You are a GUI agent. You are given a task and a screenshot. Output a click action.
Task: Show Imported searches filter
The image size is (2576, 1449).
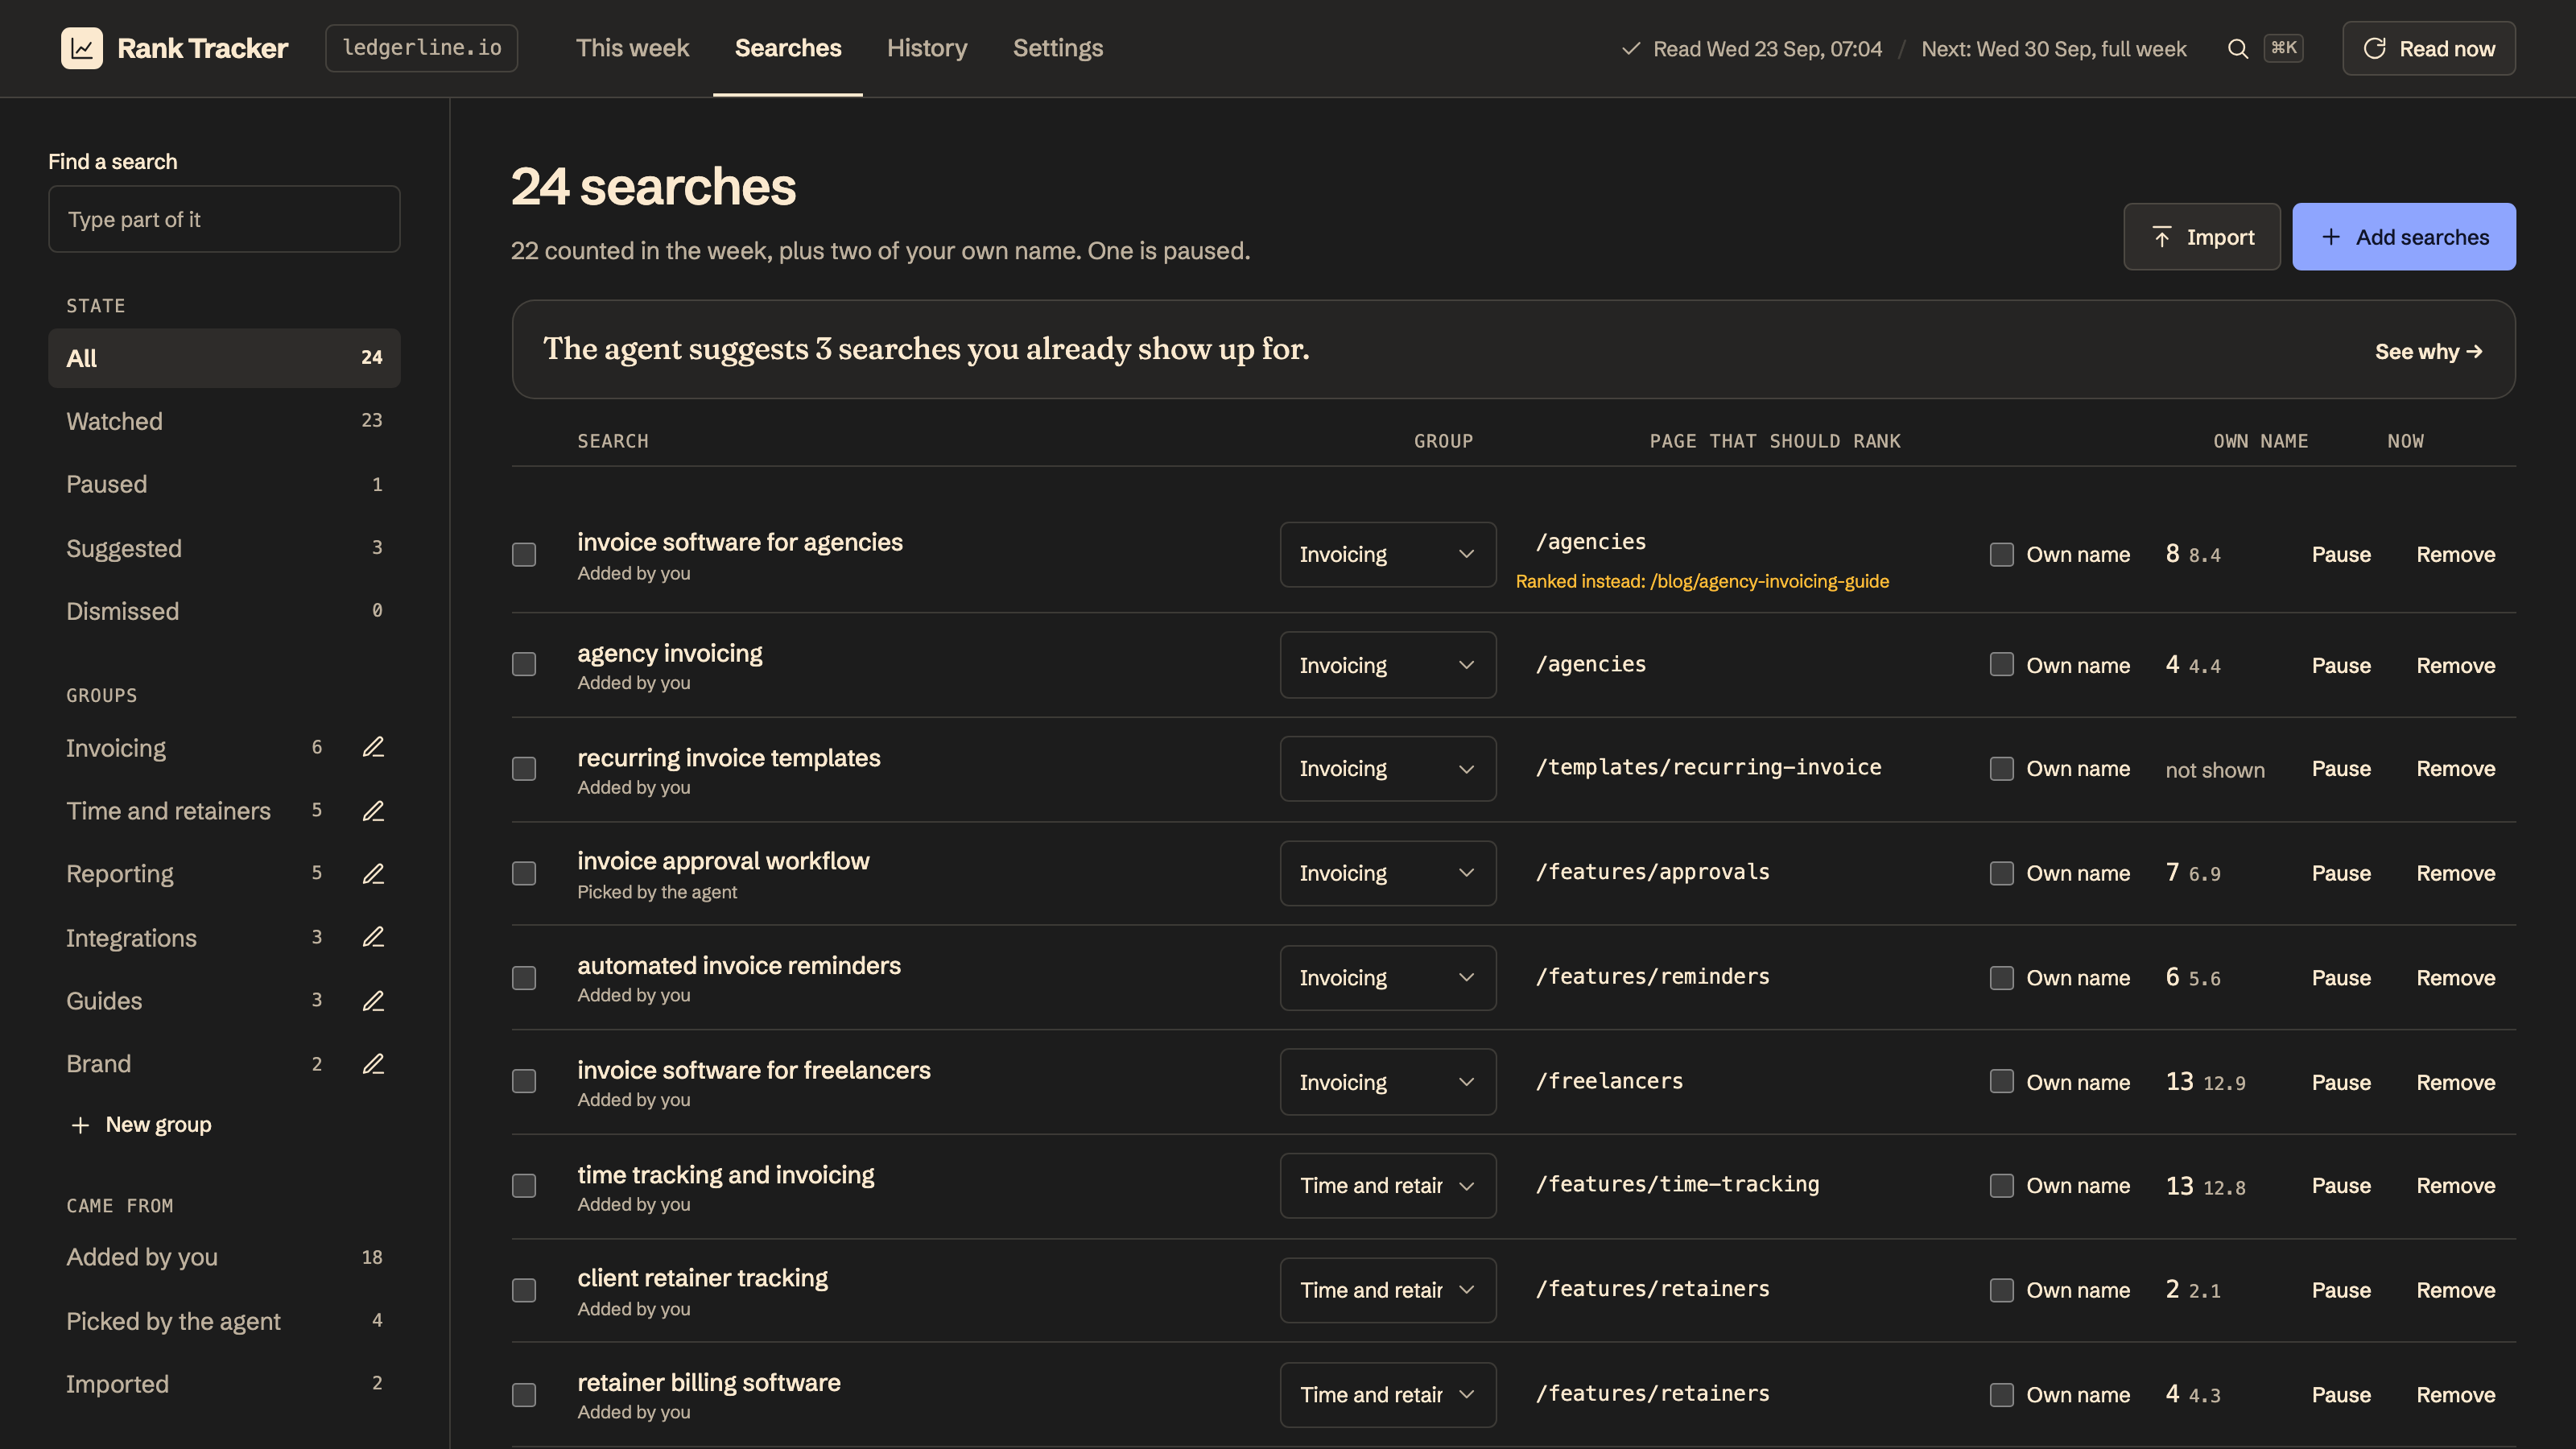[x=224, y=1384]
